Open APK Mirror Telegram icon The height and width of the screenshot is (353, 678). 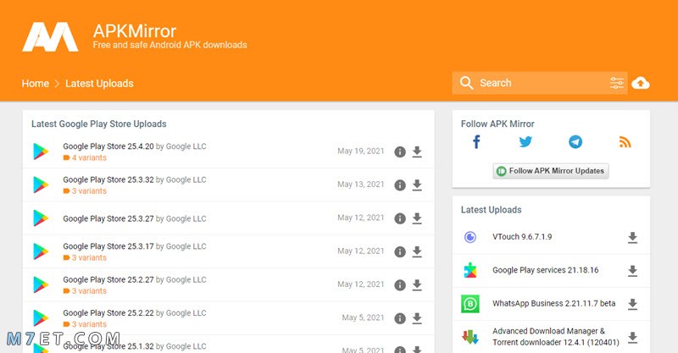tap(575, 141)
